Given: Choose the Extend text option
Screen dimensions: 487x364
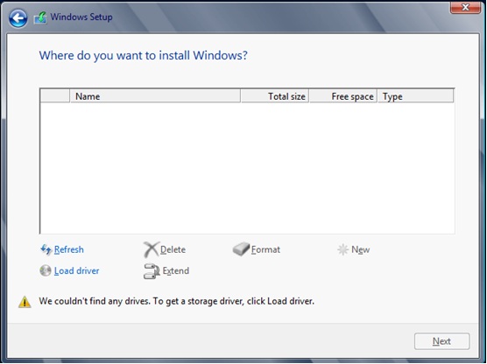Looking at the screenshot, I should click(x=176, y=270).
